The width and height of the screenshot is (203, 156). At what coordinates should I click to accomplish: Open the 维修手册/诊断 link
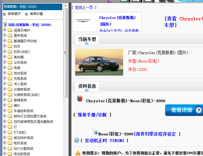[x=92, y=115]
